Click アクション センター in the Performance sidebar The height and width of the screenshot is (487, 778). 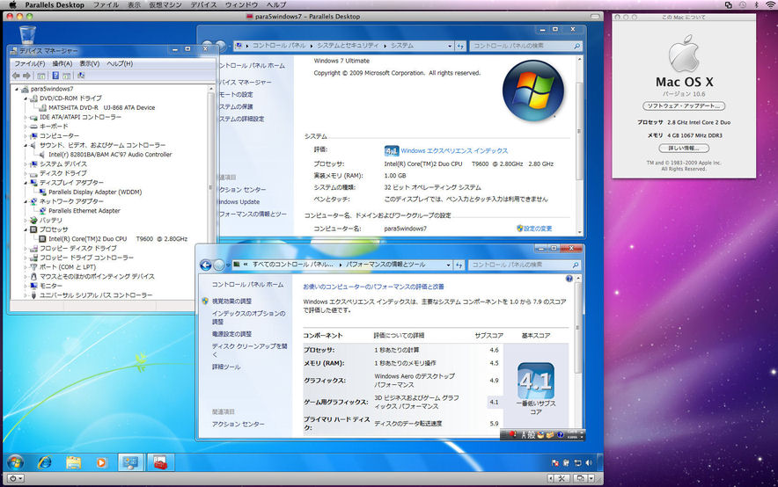pos(239,424)
